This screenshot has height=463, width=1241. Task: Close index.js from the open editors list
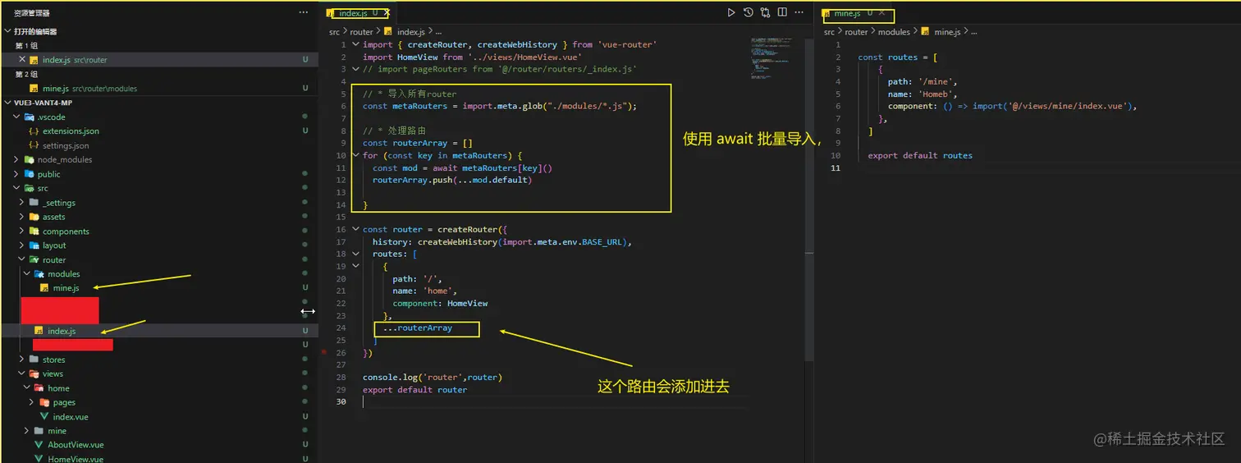22,60
